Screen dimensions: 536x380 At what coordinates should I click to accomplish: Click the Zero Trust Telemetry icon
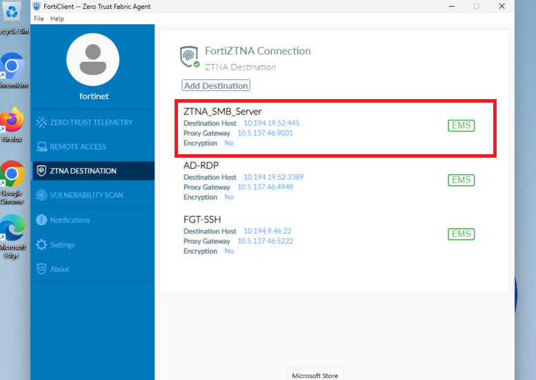coord(41,123)
